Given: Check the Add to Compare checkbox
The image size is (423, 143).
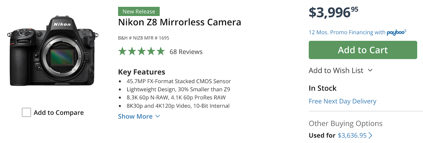Looking at the screenshot, I should tap(26, 112).
